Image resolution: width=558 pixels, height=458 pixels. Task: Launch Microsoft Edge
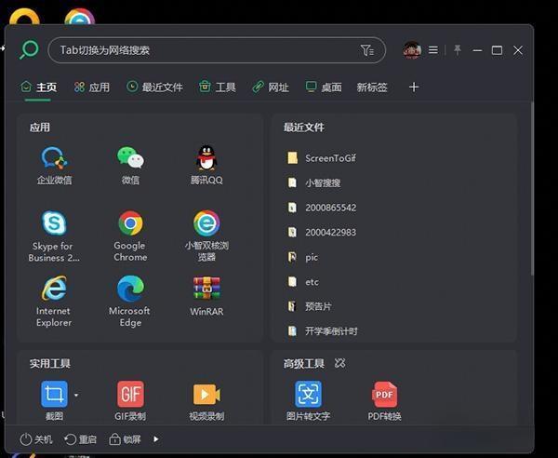pos(130,289)
